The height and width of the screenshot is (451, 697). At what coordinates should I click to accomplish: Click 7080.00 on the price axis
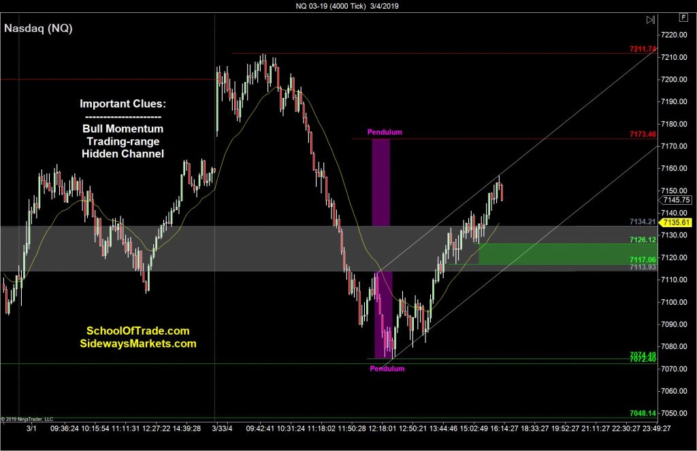tap(674, 346)
